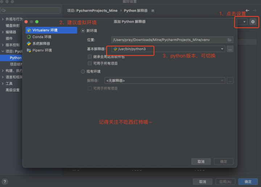Enable 可用于所有项目 checkbox under new environment

tap(90, 63)
